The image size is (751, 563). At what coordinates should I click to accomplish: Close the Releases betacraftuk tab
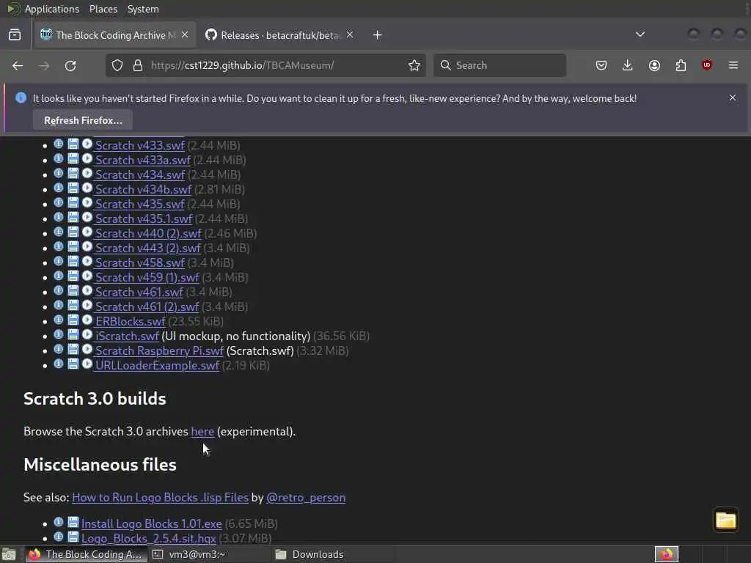click(350, 34)
